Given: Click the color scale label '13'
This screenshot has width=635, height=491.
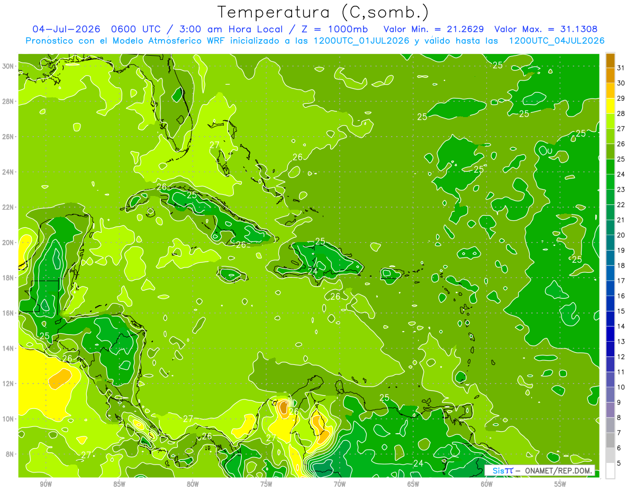Looking at the screenshot, I should click(621, 342).
